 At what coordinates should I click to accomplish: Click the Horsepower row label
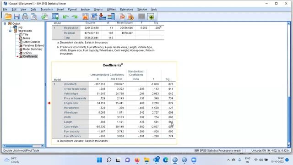(71, 108)
